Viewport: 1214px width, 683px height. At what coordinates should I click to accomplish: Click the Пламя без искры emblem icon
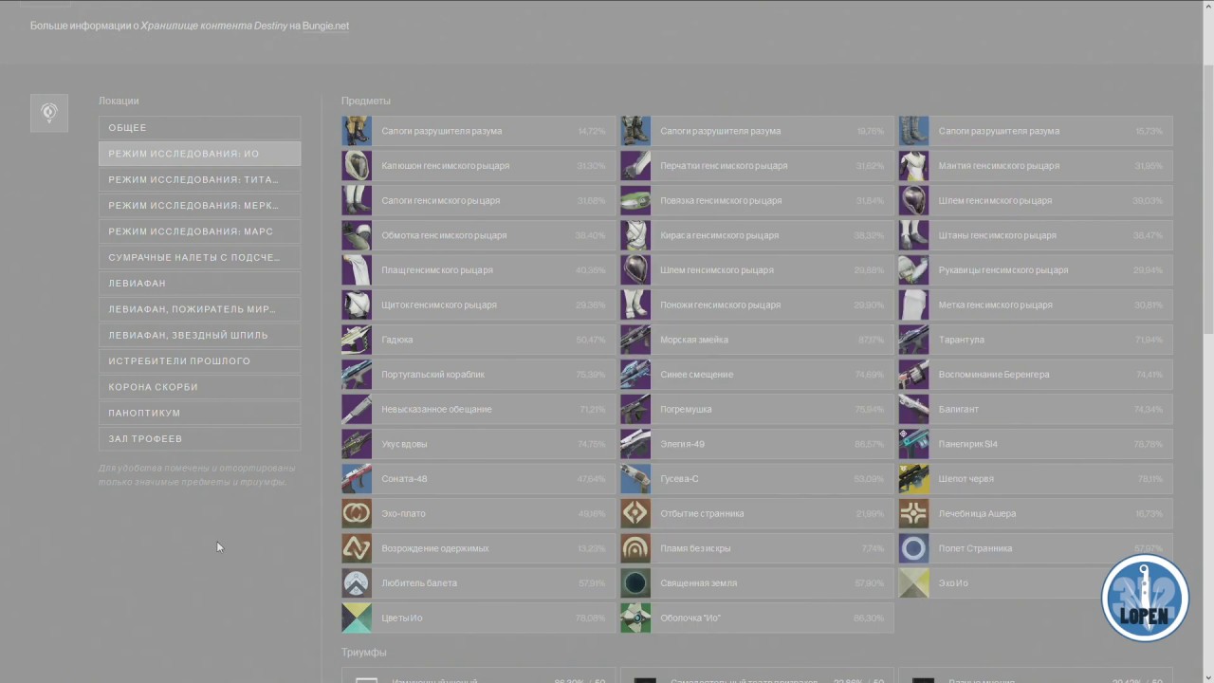(x=635, y=548)
